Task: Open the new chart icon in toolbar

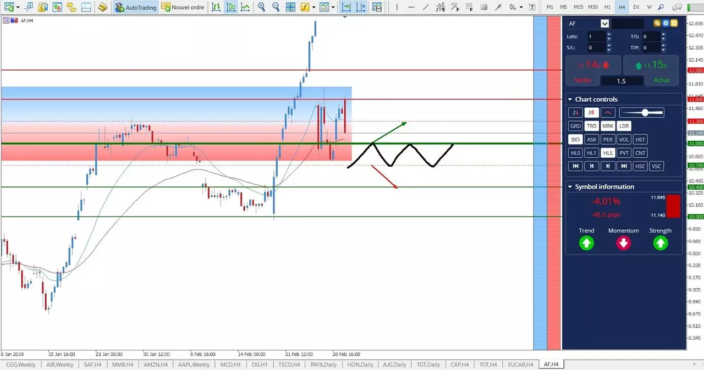Action: click(x=9, y=7)
